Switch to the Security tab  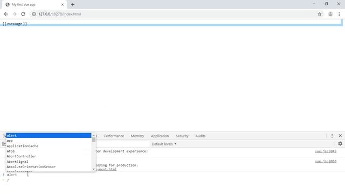(x=182, y=136)
